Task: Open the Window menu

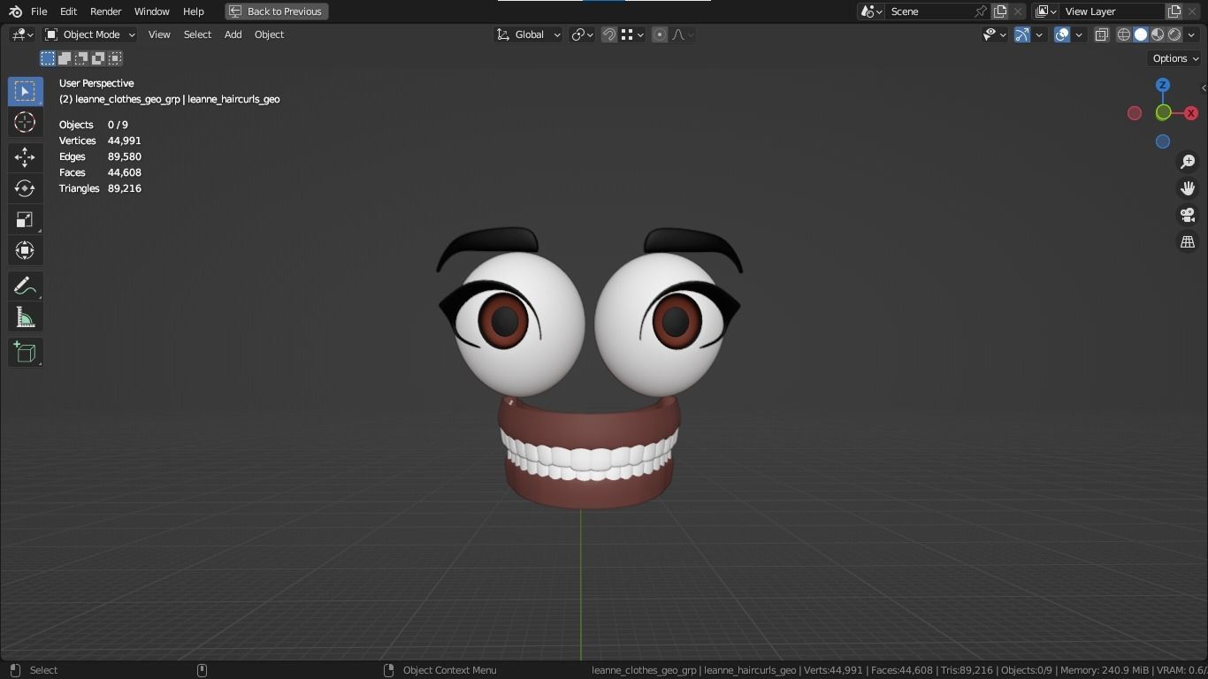Action: pyautogui.click(x=151, y=11)
